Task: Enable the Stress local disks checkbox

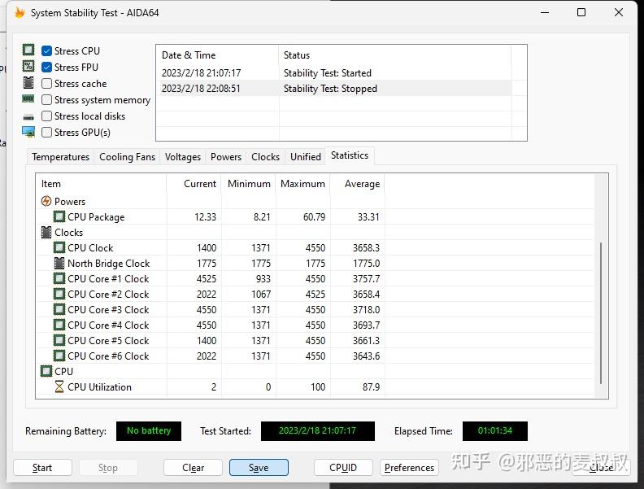Action: [x=47, y=116]
